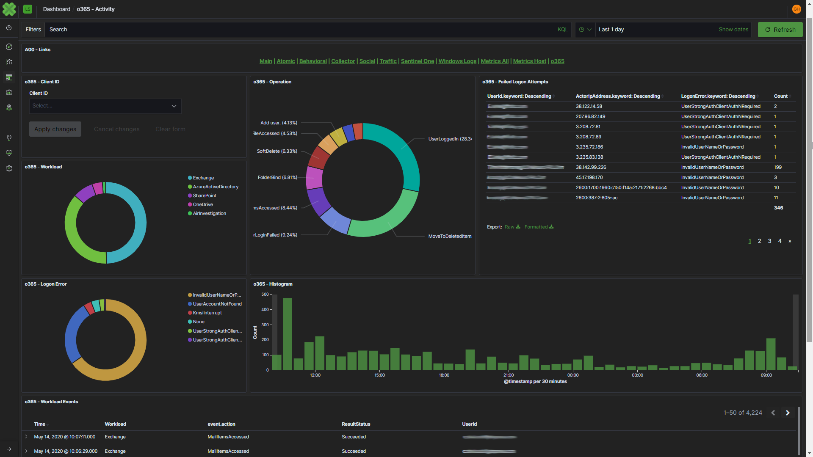Open the Atomic dashboard link
813x457 pixels.
[286, 61]
